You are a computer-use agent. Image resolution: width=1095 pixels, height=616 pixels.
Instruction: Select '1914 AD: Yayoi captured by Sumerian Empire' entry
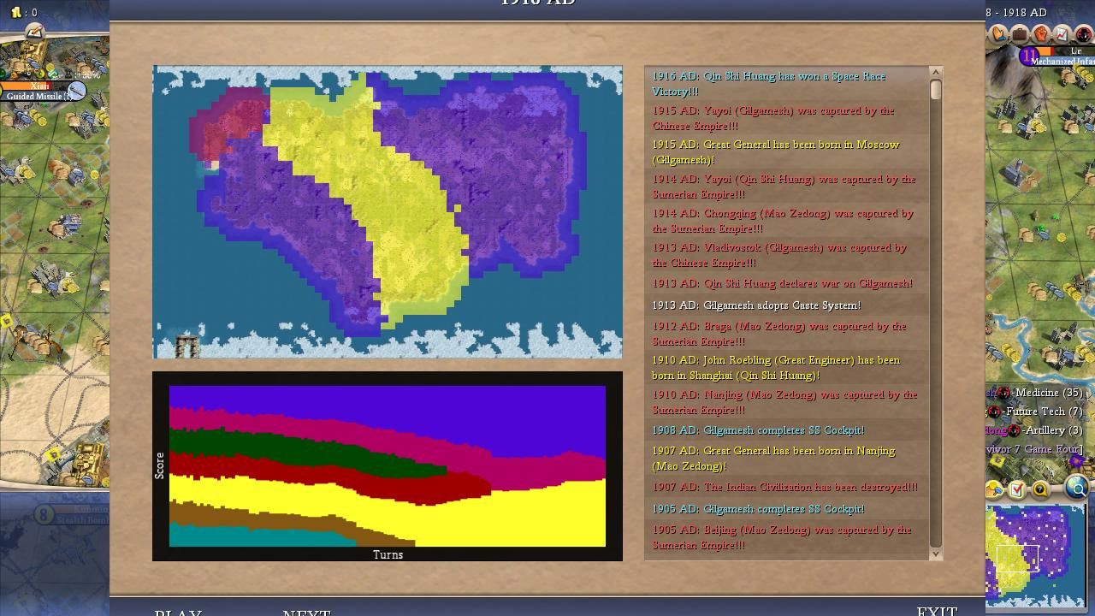(786, 187)
